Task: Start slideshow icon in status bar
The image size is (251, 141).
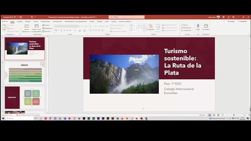Action: coord(223,115)
